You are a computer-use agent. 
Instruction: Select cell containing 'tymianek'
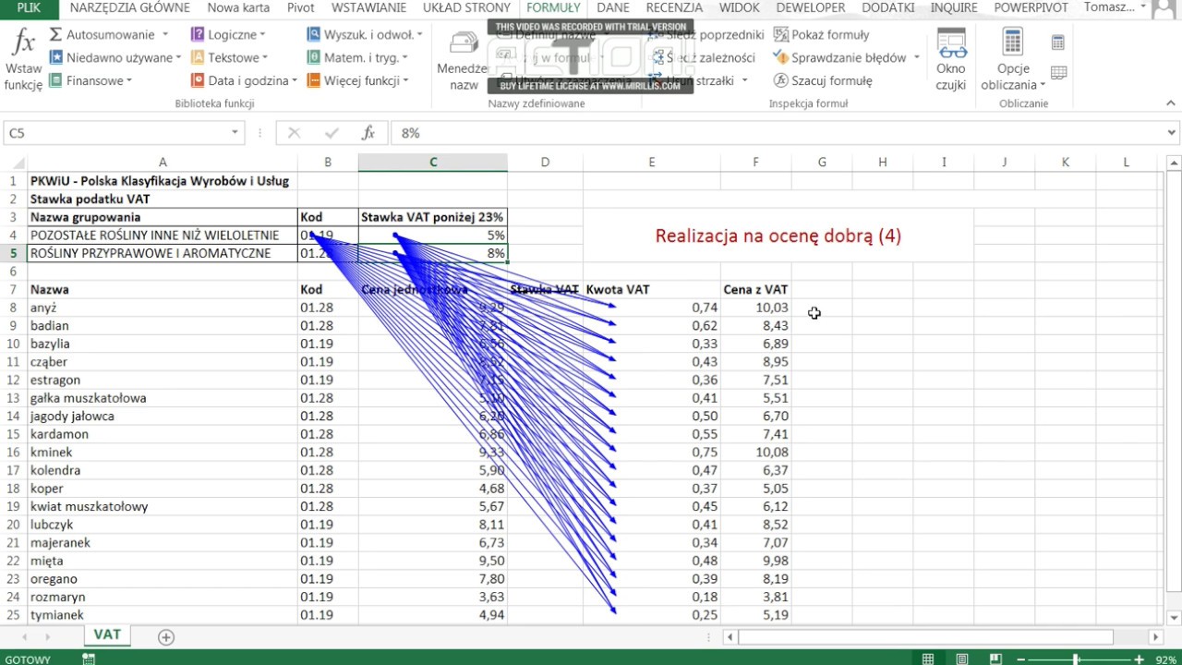click(163, 615)
